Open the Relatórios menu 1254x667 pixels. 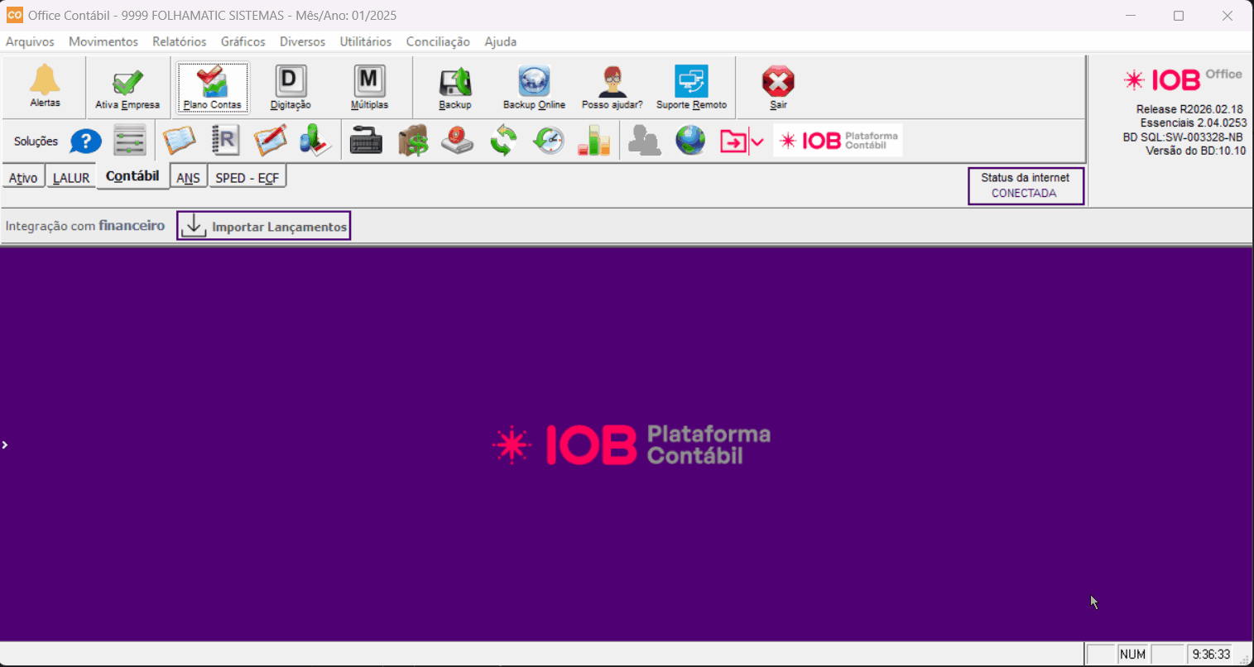179,41
